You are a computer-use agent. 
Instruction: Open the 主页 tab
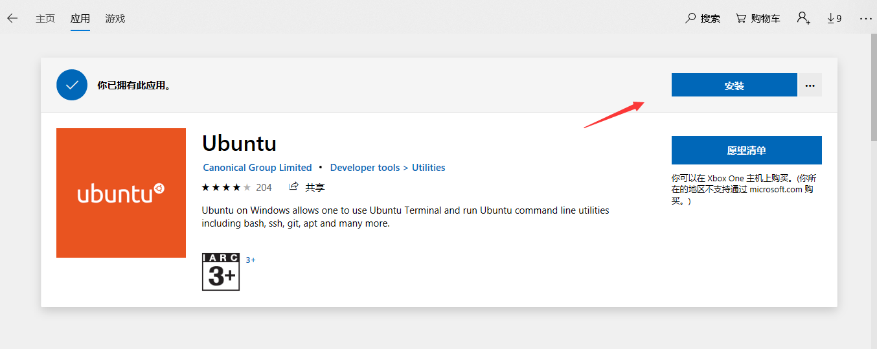[x=45, y=18]
